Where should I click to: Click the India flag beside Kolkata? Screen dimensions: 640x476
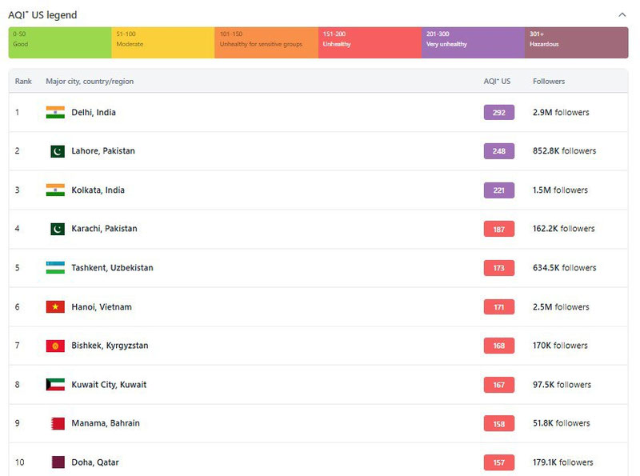55,190
